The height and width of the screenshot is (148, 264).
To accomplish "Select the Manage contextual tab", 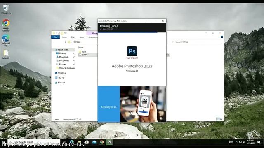I will [92, 33].
